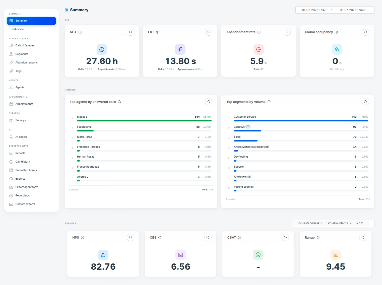Open the end date 31-07-2026 picker
This screenshot has width=382, height=285.
(x=352, y=10)
